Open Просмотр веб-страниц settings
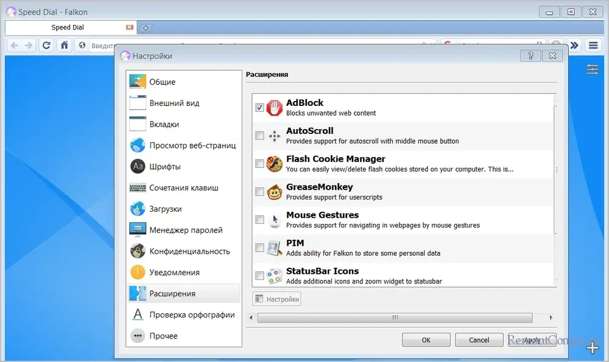Viewport: 609px width, 362px height. tap(184, 145)
